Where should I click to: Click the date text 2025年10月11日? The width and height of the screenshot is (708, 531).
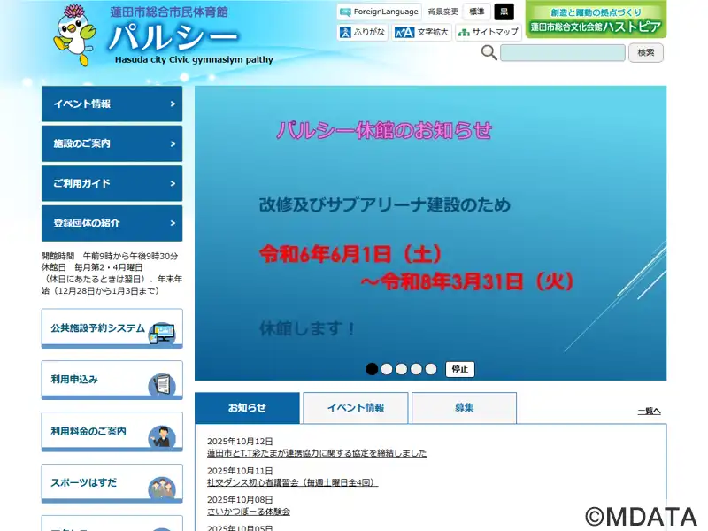(x=240, y=471)
